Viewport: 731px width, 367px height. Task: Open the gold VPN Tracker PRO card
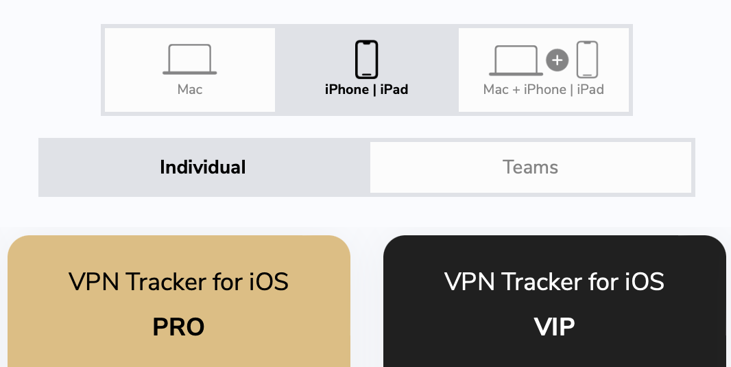[179, 301]
